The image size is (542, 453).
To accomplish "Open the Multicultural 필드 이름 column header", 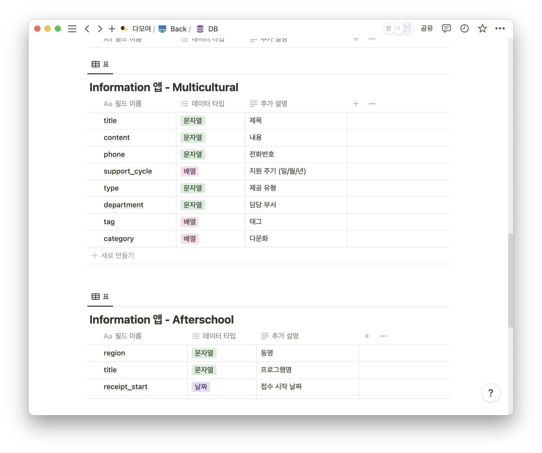I will (x=123, y=104).
